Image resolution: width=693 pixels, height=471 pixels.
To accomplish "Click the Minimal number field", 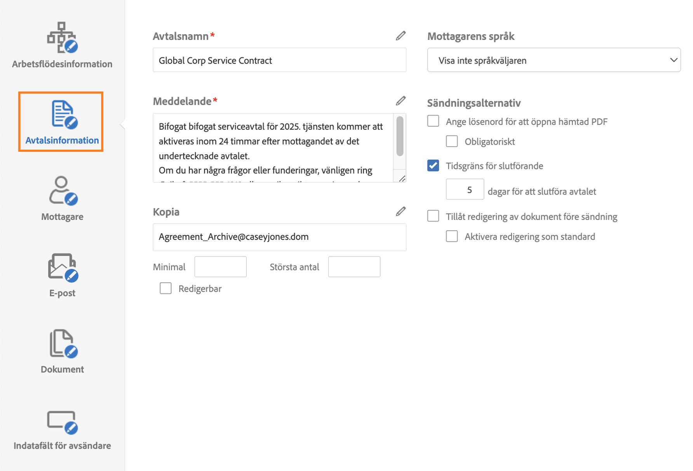I will tap(220, 267).
